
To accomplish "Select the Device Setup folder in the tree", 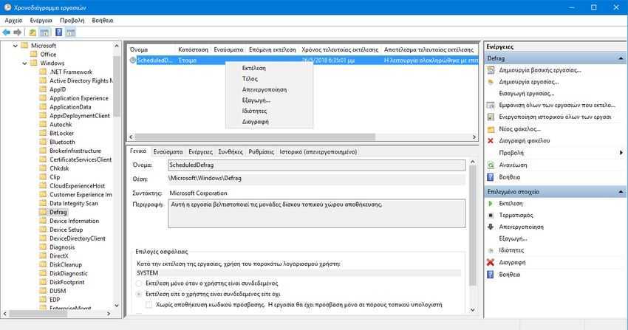I will [66, 230].
